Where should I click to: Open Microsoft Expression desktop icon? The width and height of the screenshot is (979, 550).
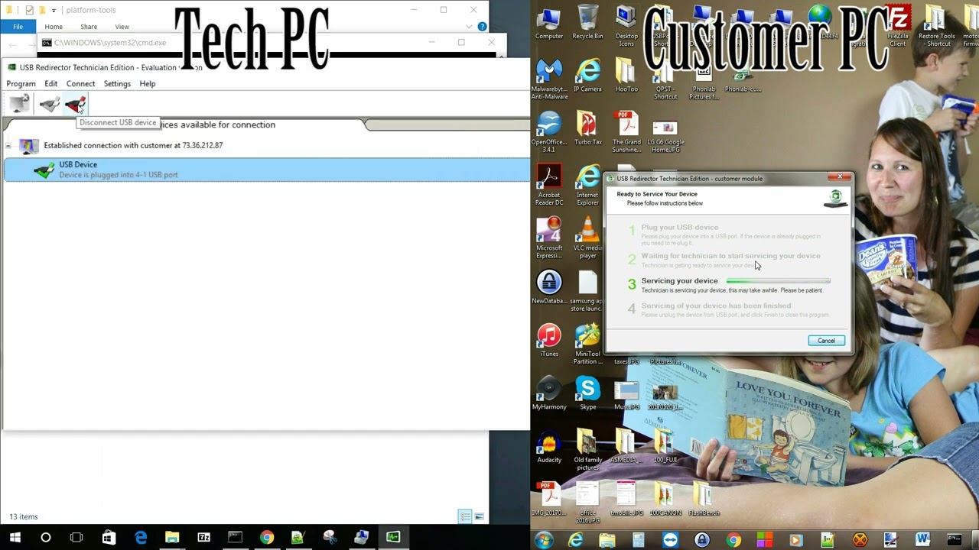549,238
